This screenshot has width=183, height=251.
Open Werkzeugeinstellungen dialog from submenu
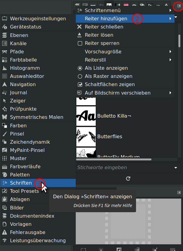(x=38, y=18)
